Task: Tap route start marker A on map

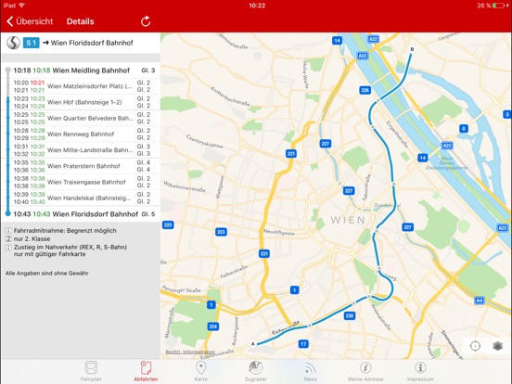Action: [252, 344]
